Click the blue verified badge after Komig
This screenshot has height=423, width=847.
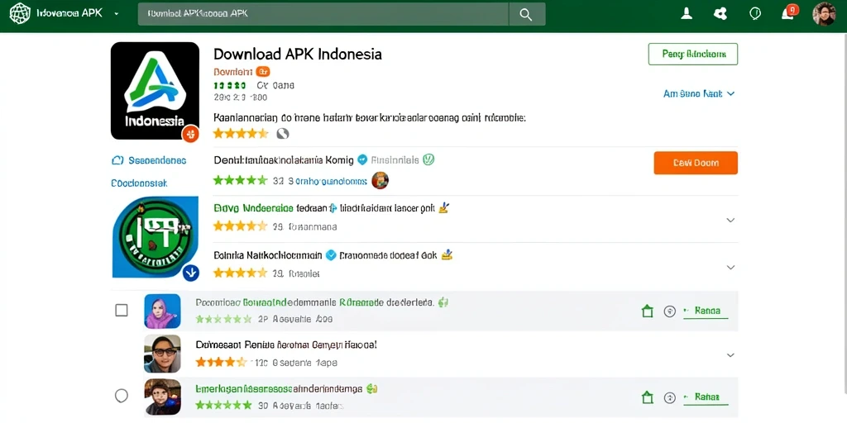tap(363, 159)
